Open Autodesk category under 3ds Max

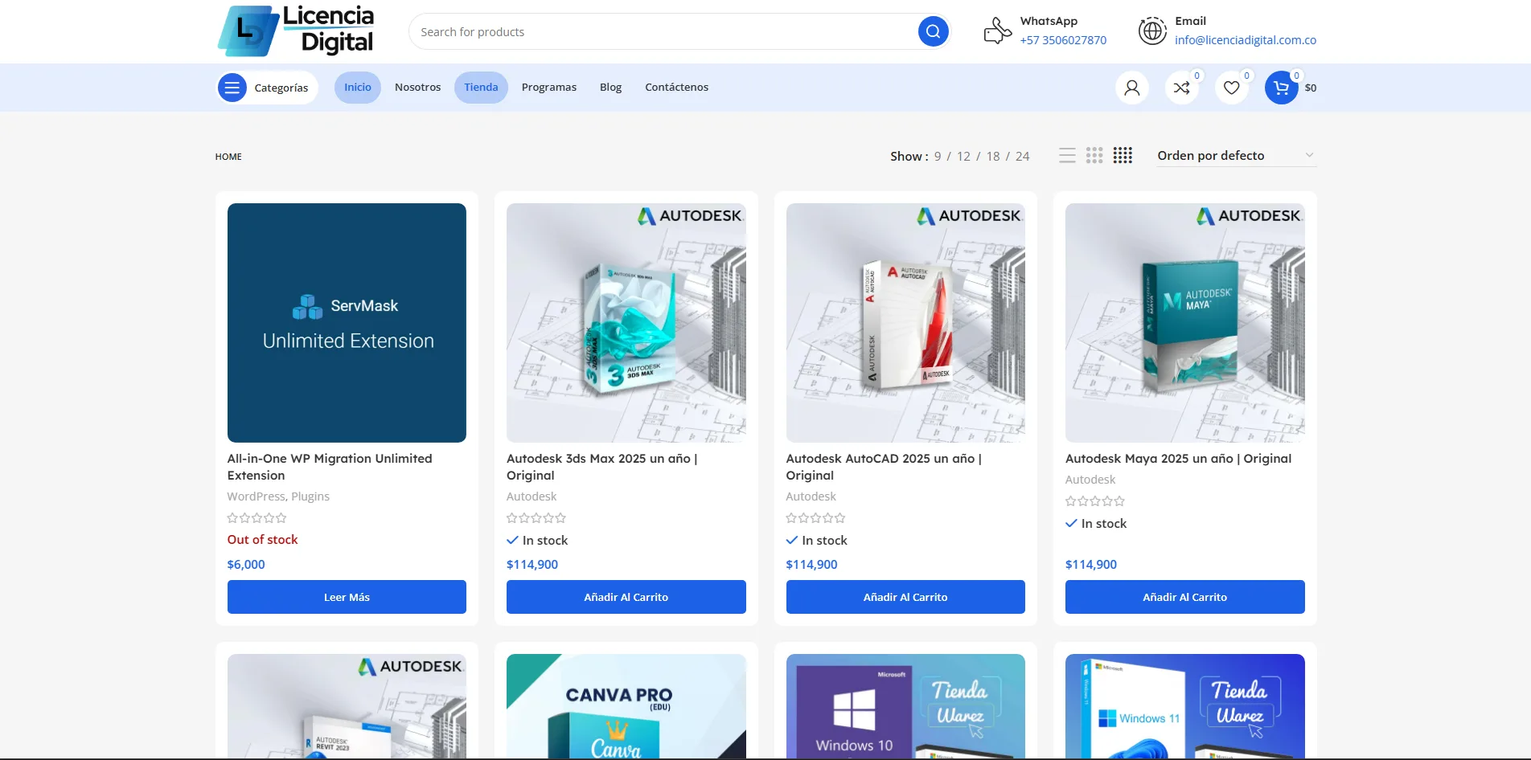tap(532, 496)
